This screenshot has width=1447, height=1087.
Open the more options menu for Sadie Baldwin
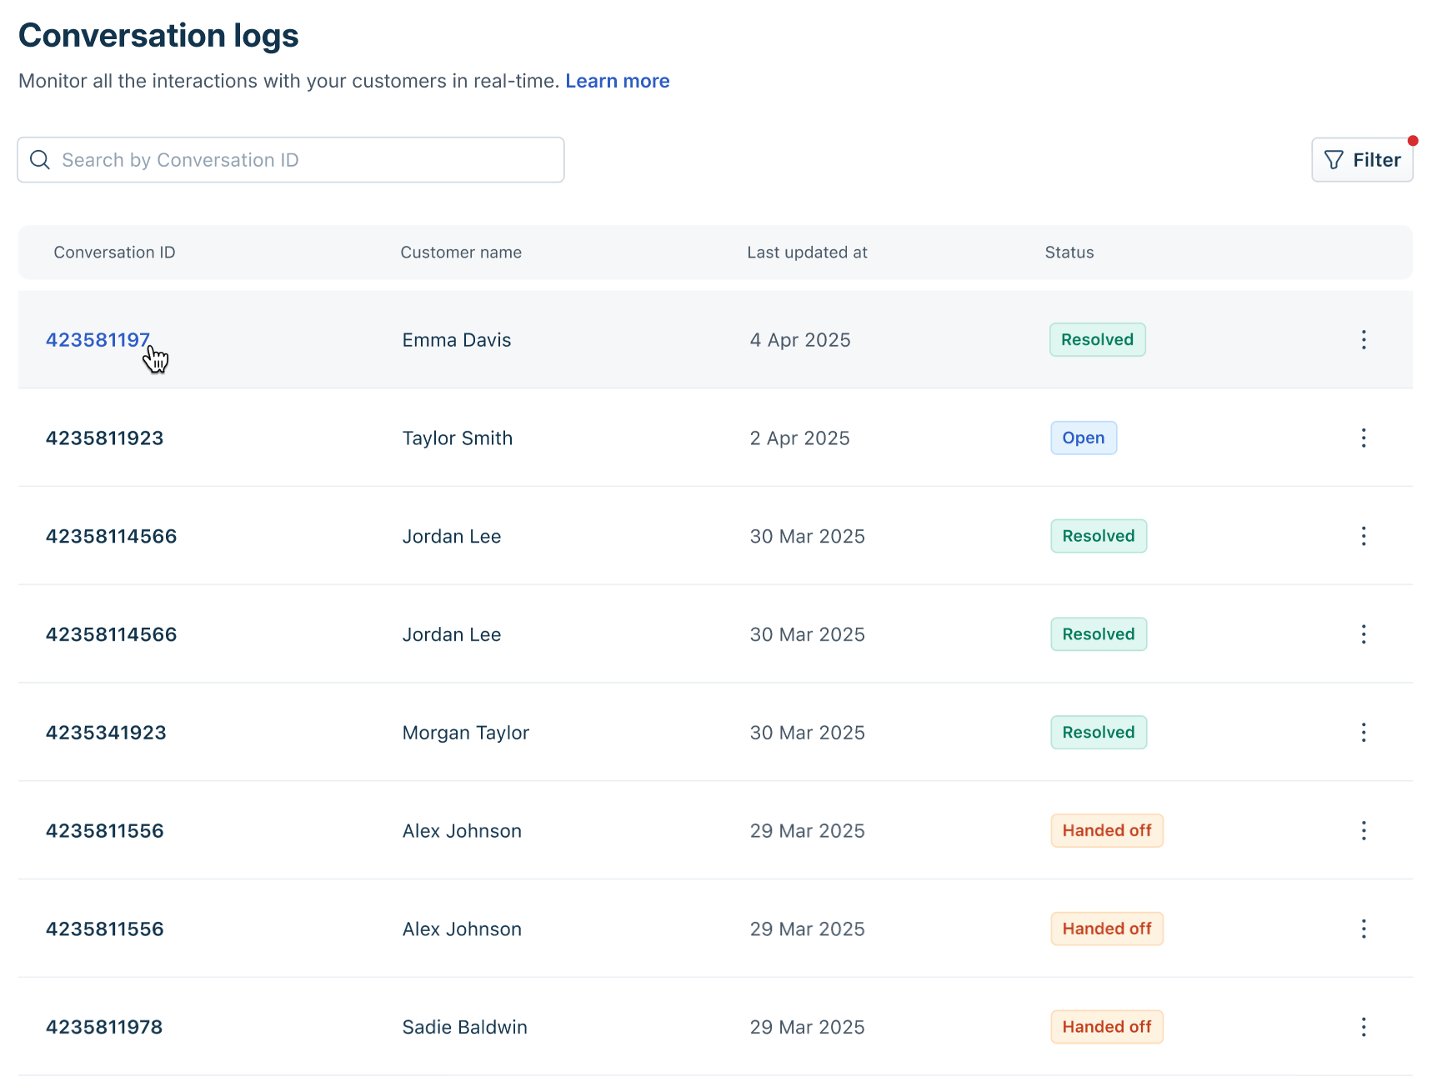tap(1364, 1026)
